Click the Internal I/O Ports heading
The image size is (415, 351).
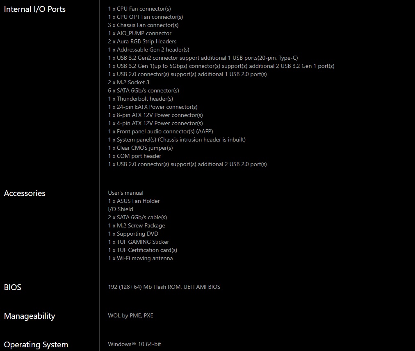pos(34,9)
